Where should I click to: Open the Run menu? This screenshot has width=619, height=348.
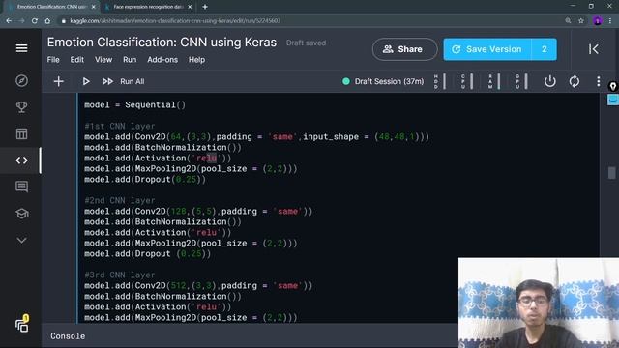[x=130, y=60]
